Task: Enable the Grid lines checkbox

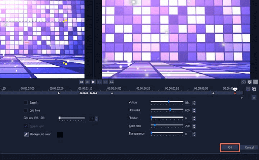Action: point(26,110)
